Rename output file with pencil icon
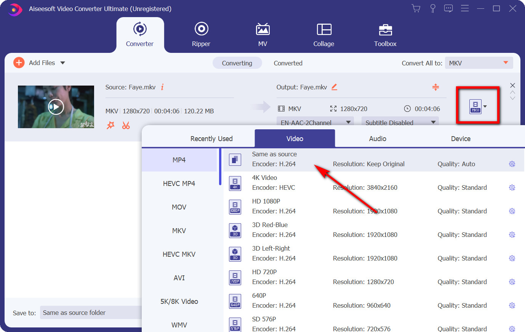The width and height of the screenshot is (525, 332). coord(334,87)
